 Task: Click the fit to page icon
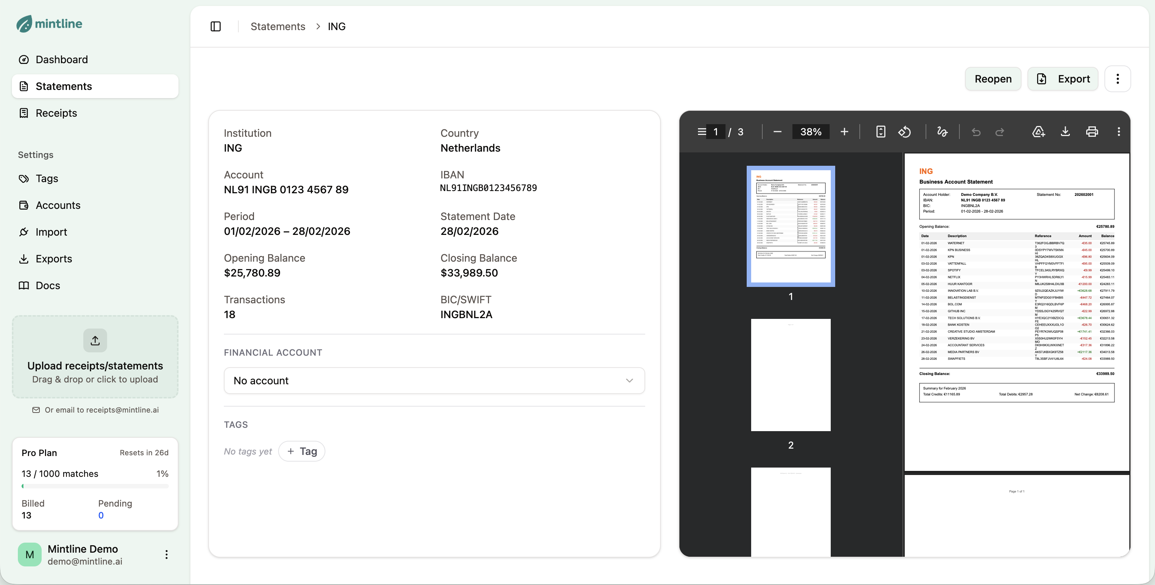pos(881,132)
